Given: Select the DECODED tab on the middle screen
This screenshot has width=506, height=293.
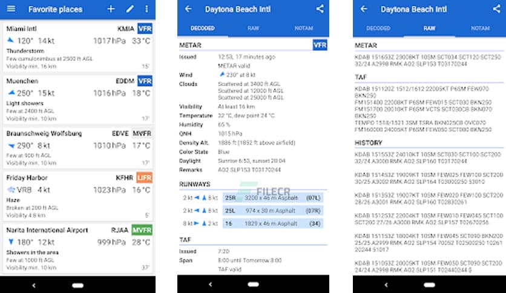Looking at the screenshot, I should click(203, 28).
